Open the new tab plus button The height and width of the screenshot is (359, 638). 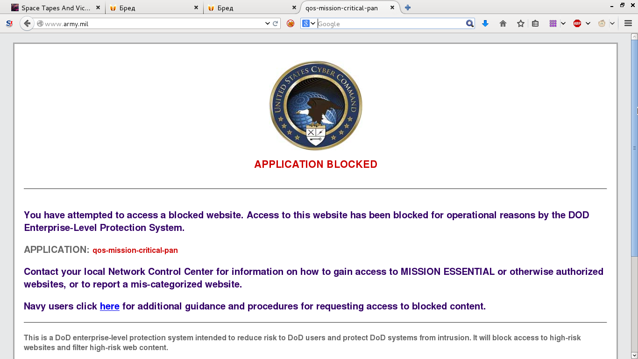pos(408,7)
